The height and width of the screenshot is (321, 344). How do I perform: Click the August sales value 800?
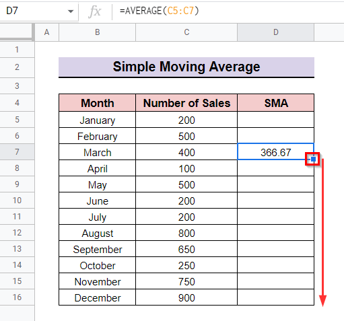(x=186, y=233)
